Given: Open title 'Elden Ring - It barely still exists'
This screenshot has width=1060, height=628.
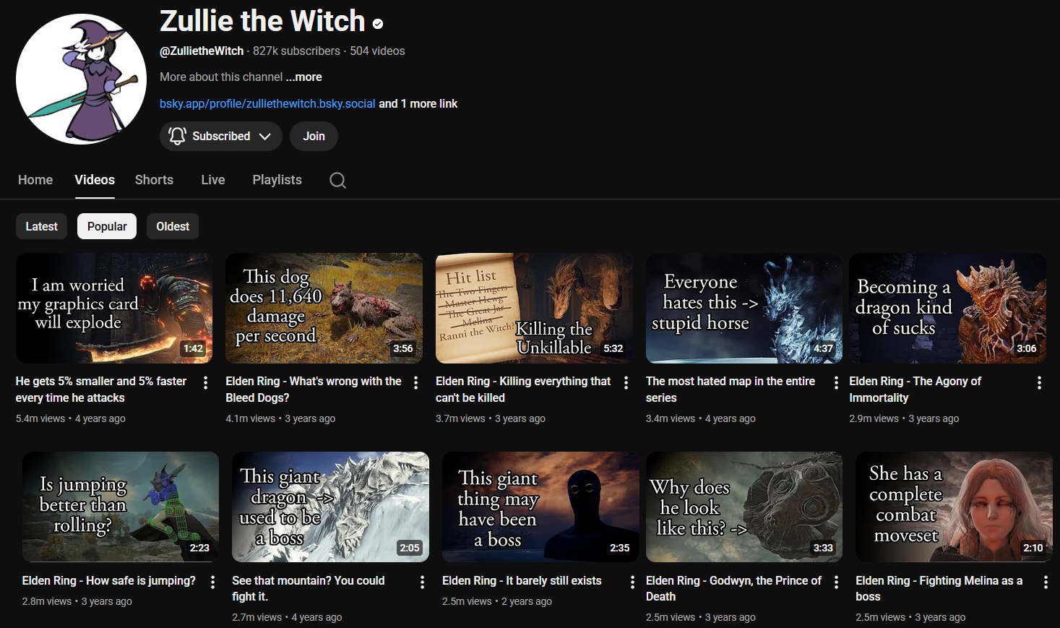Looking at the screenshot, I should point(522,580).
